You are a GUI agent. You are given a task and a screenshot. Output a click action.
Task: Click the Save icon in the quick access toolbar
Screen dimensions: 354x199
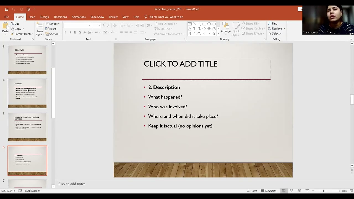tap(6, 9)
